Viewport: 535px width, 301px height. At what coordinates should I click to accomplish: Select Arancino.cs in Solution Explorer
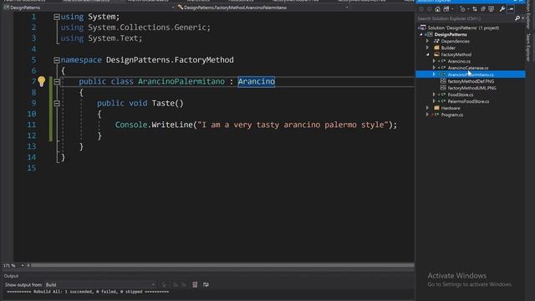(459, 61)
